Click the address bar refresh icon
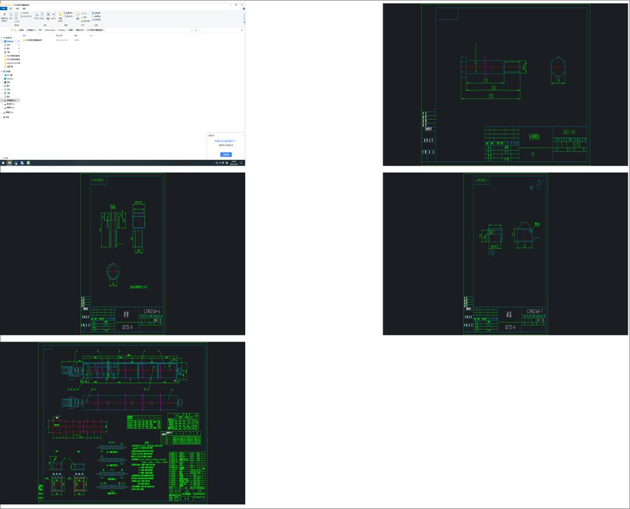The width and height of the screenshot is (630, 509). click(x=196, y=30)
